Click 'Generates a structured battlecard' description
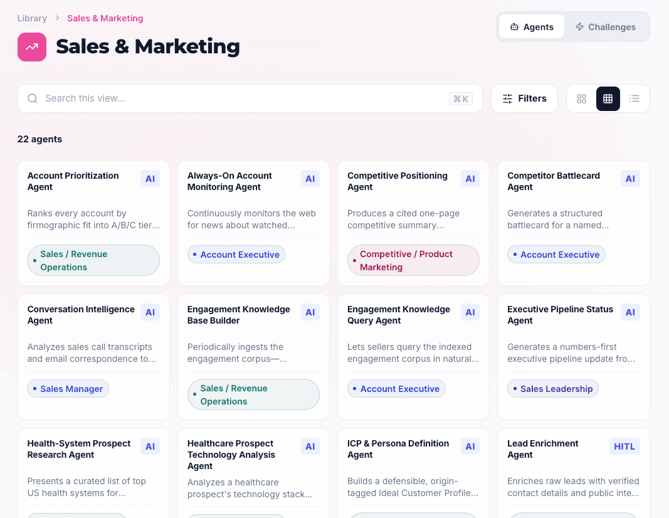669x518 pixels. [x=558, y=219]
